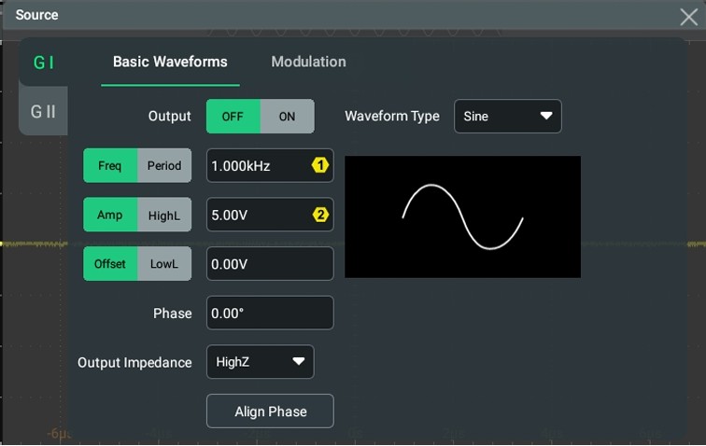Image resolution: width=706 pixels, height=446 pixels.
Task: Click the Phase 0.00° input field
Action: tap(269, 314)
